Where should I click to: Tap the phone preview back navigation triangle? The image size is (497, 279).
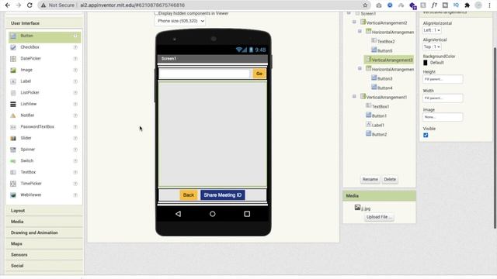coord(178,214)
